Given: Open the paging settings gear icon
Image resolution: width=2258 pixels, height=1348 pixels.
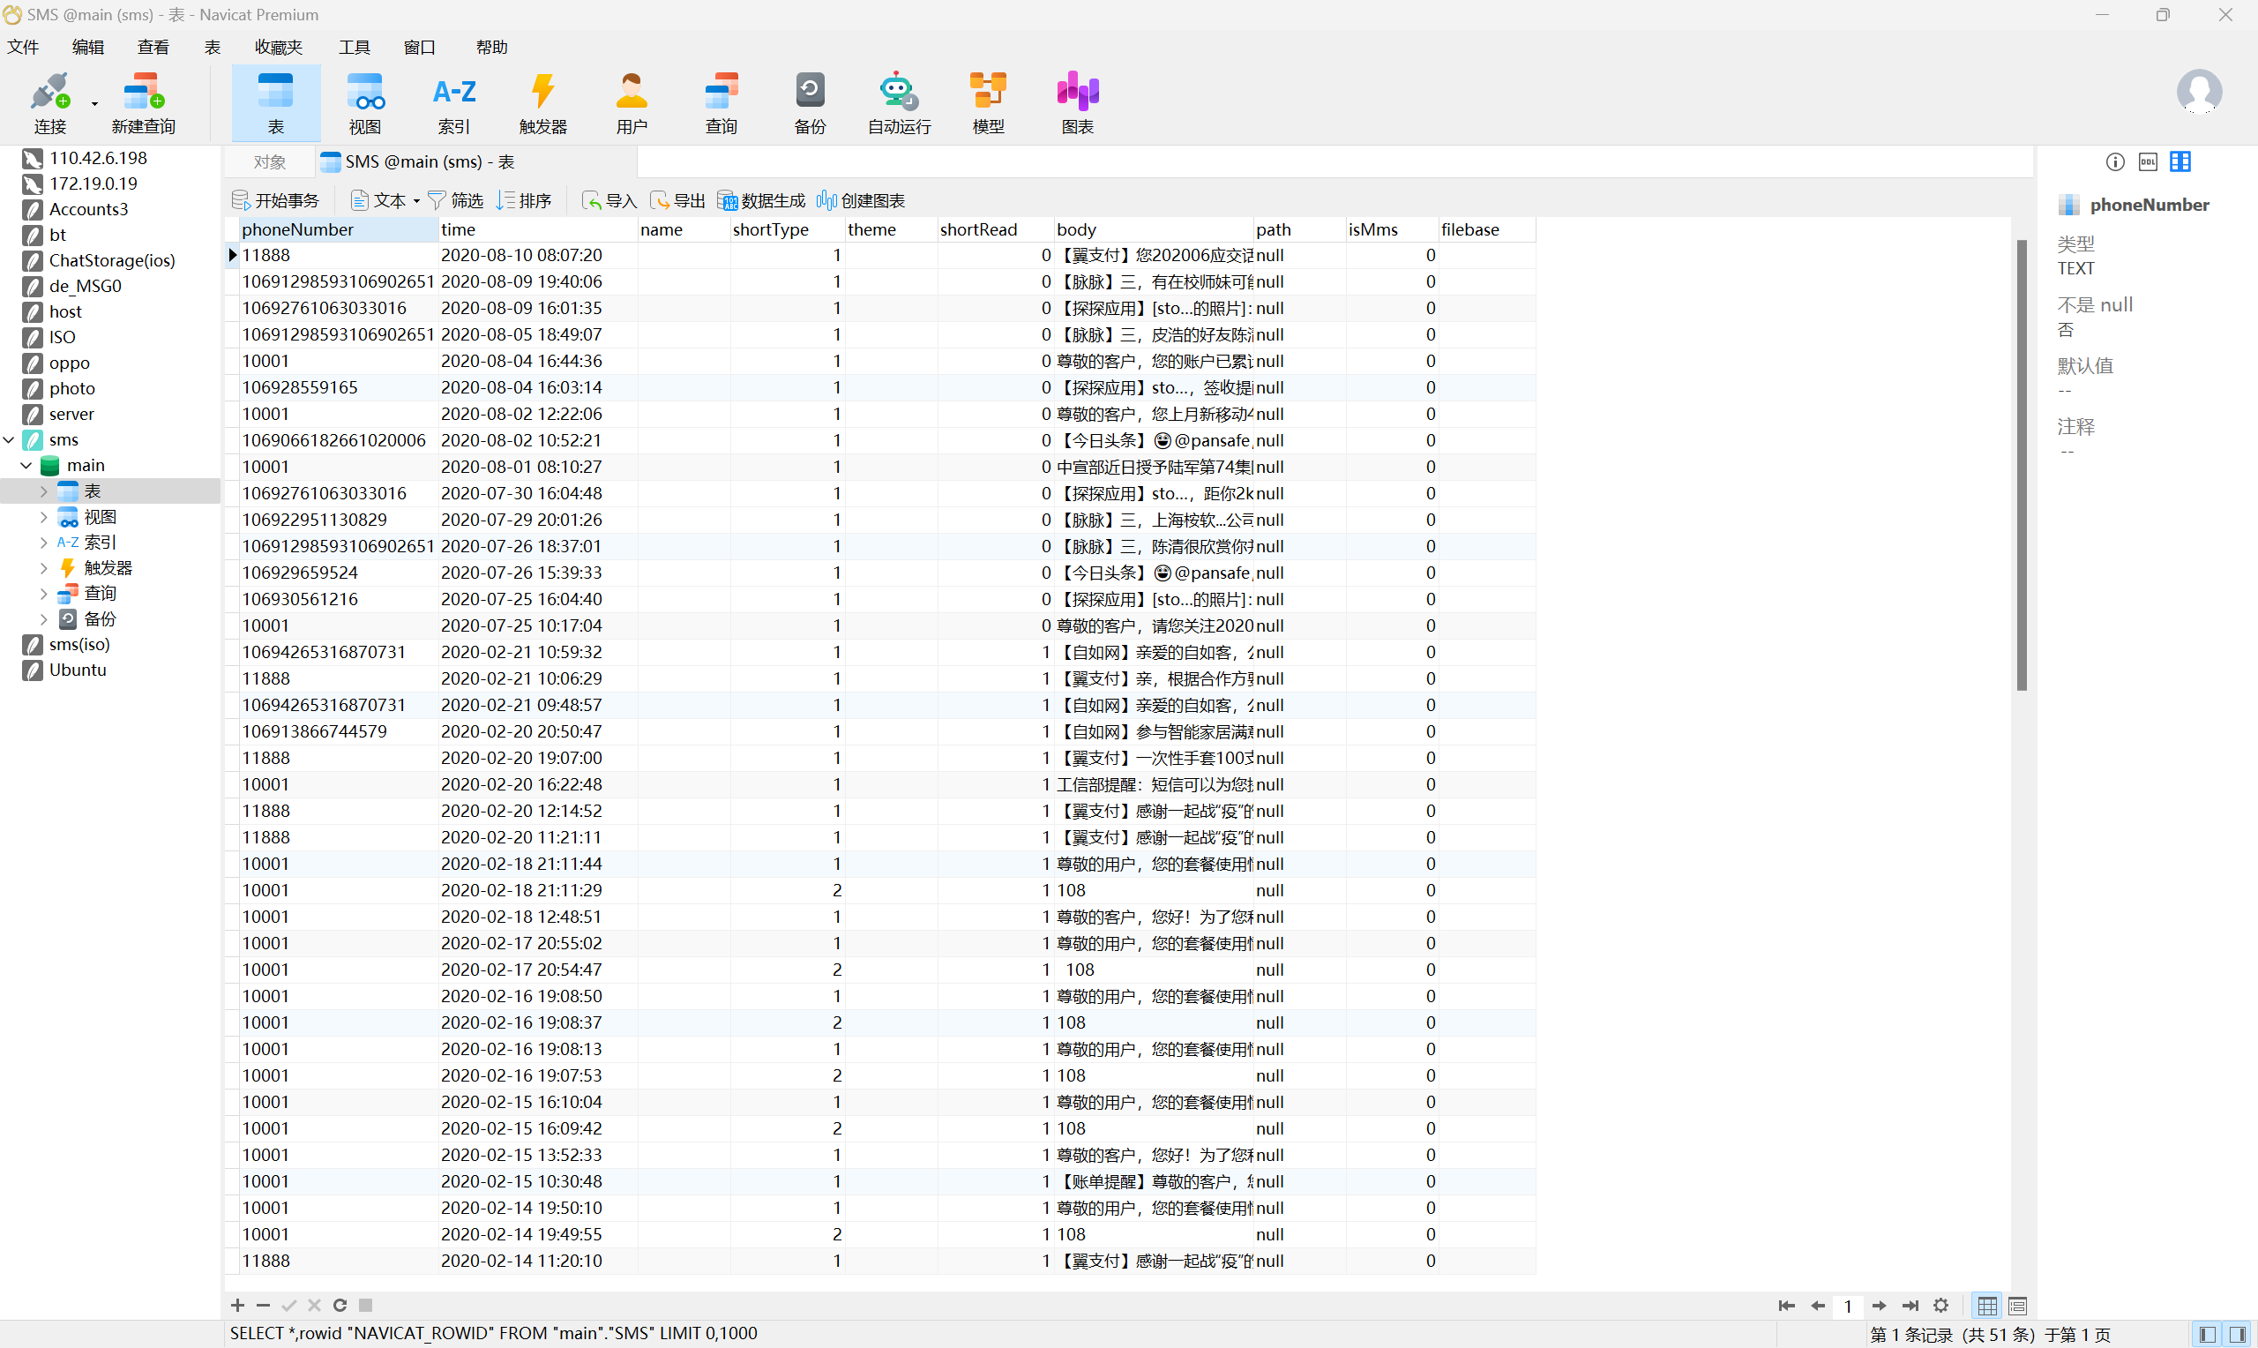Looking at the screenshot, I should [1940, 1306].
